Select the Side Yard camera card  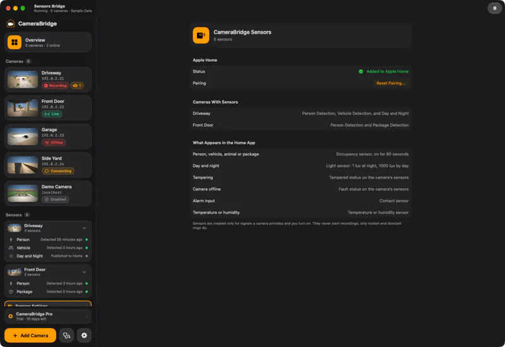[x=48, y=165]
